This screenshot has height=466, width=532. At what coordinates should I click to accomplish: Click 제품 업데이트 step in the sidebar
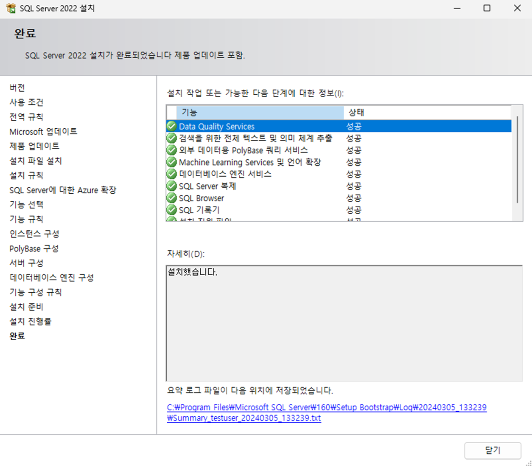tap(34, 146)
